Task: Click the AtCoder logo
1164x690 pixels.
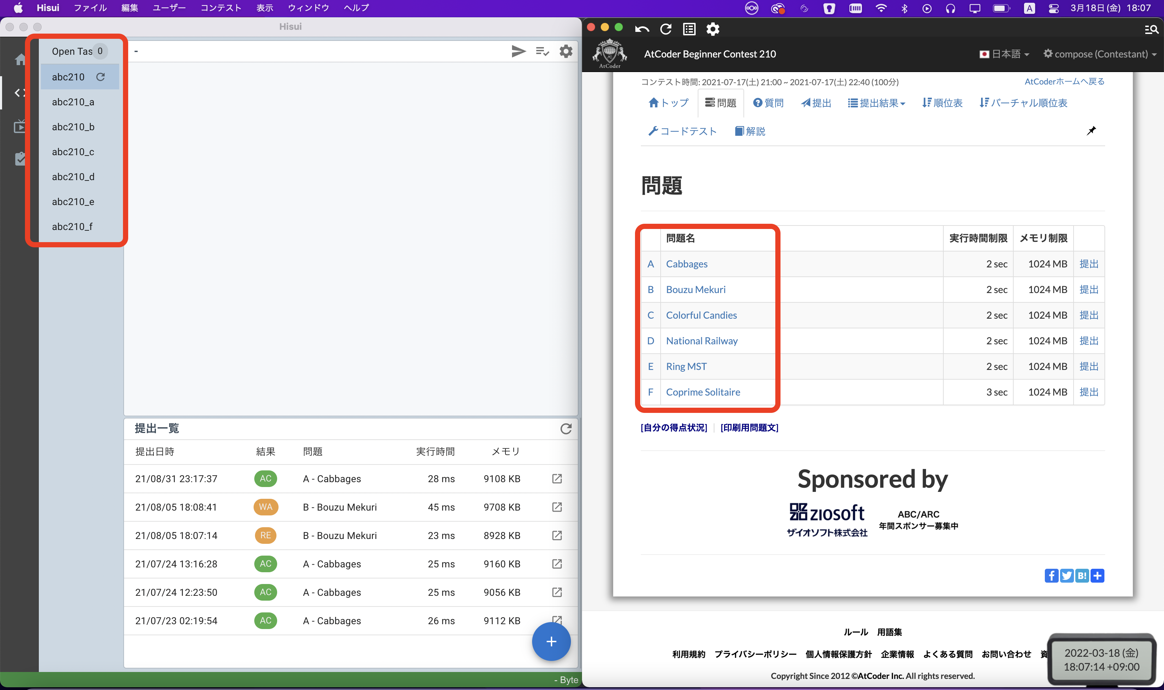Action: coord(609,54)
